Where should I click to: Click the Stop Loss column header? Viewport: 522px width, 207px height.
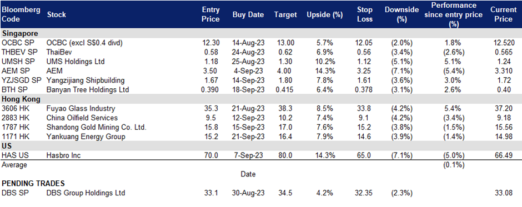(x=363, y=14)
